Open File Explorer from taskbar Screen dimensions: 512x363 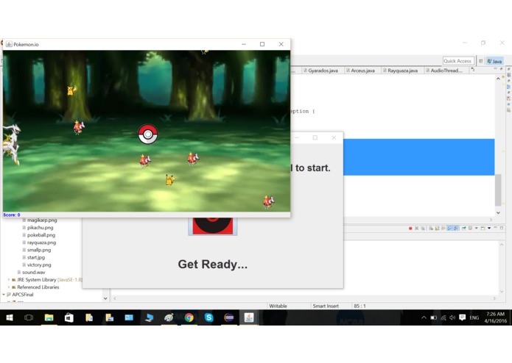point(49,317)
